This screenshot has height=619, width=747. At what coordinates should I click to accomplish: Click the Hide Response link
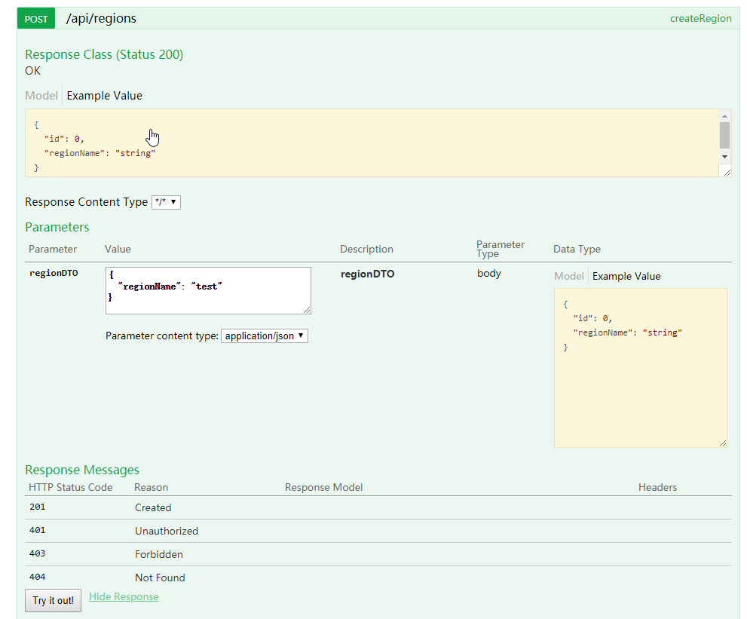(x=124, y=597)
